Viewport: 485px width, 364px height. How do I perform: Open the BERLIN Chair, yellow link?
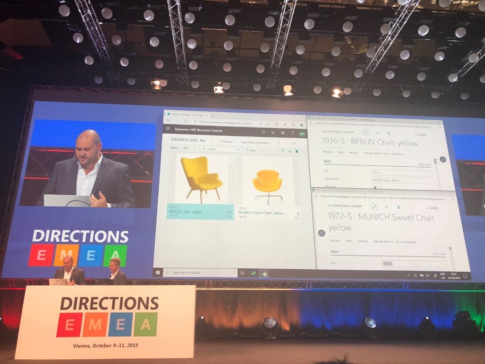(x=185, y=211)
